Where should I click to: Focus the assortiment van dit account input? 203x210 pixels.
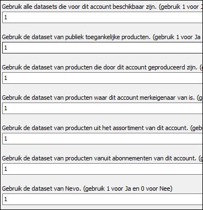(x=103, y=138)
